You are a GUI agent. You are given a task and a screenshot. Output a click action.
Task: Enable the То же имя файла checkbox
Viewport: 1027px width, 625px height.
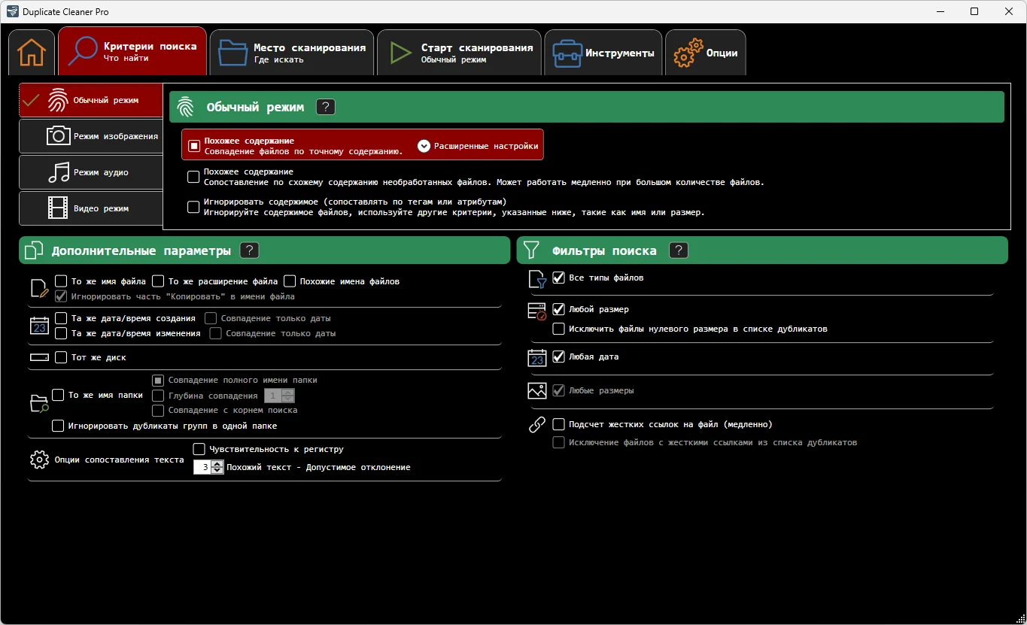pyautogui.click(x=62, y=281)
